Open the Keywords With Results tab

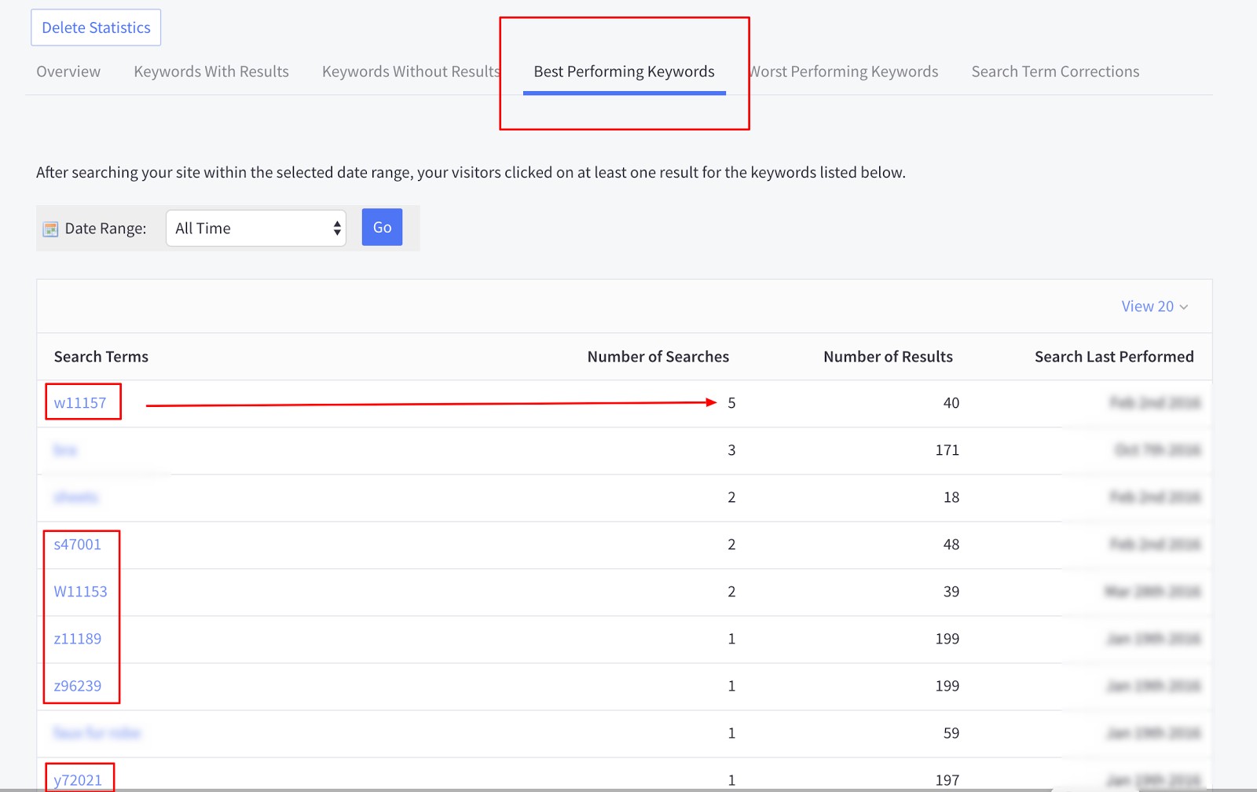(x=211, y=71)
